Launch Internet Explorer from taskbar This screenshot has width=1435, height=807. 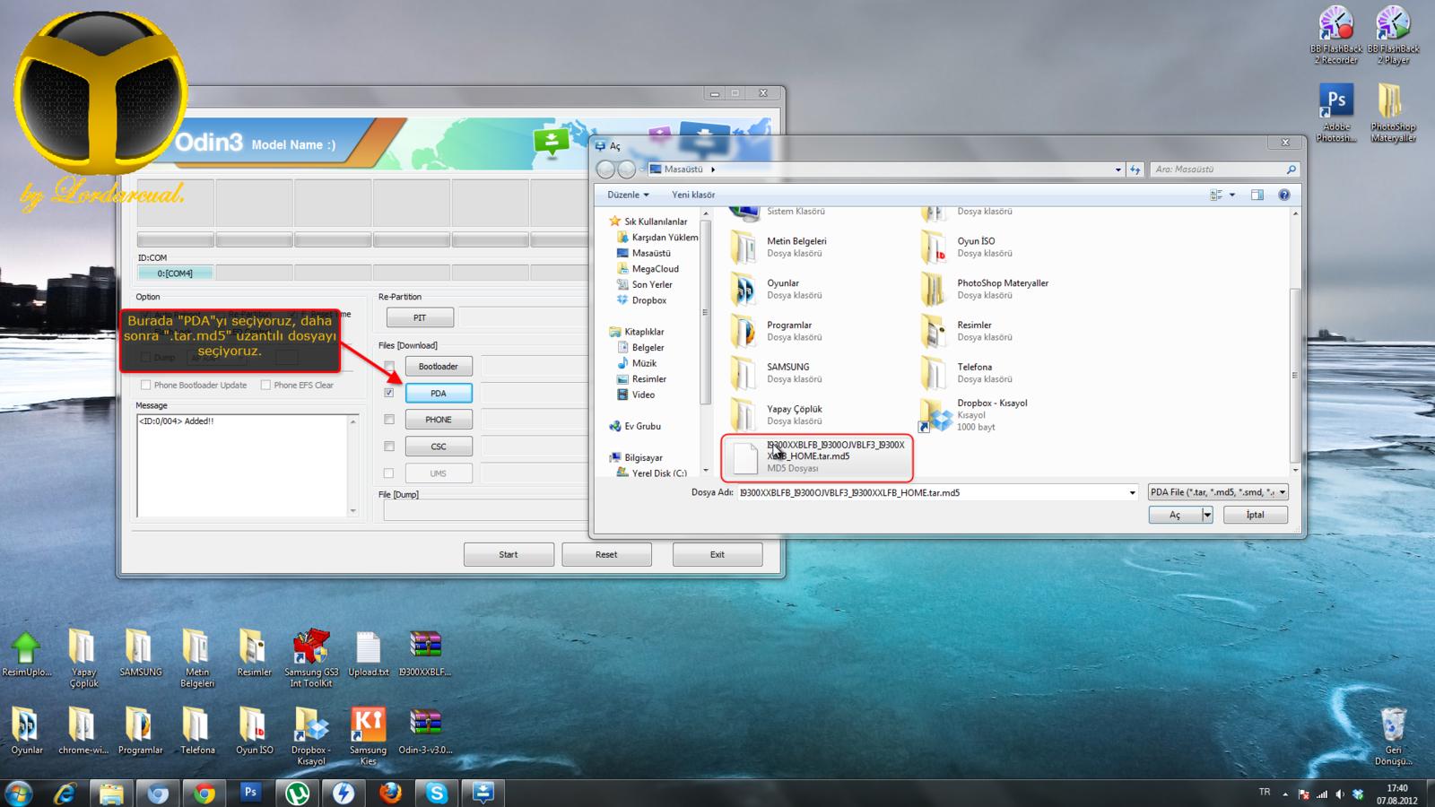pyautogui.click(x=65, y=794)
